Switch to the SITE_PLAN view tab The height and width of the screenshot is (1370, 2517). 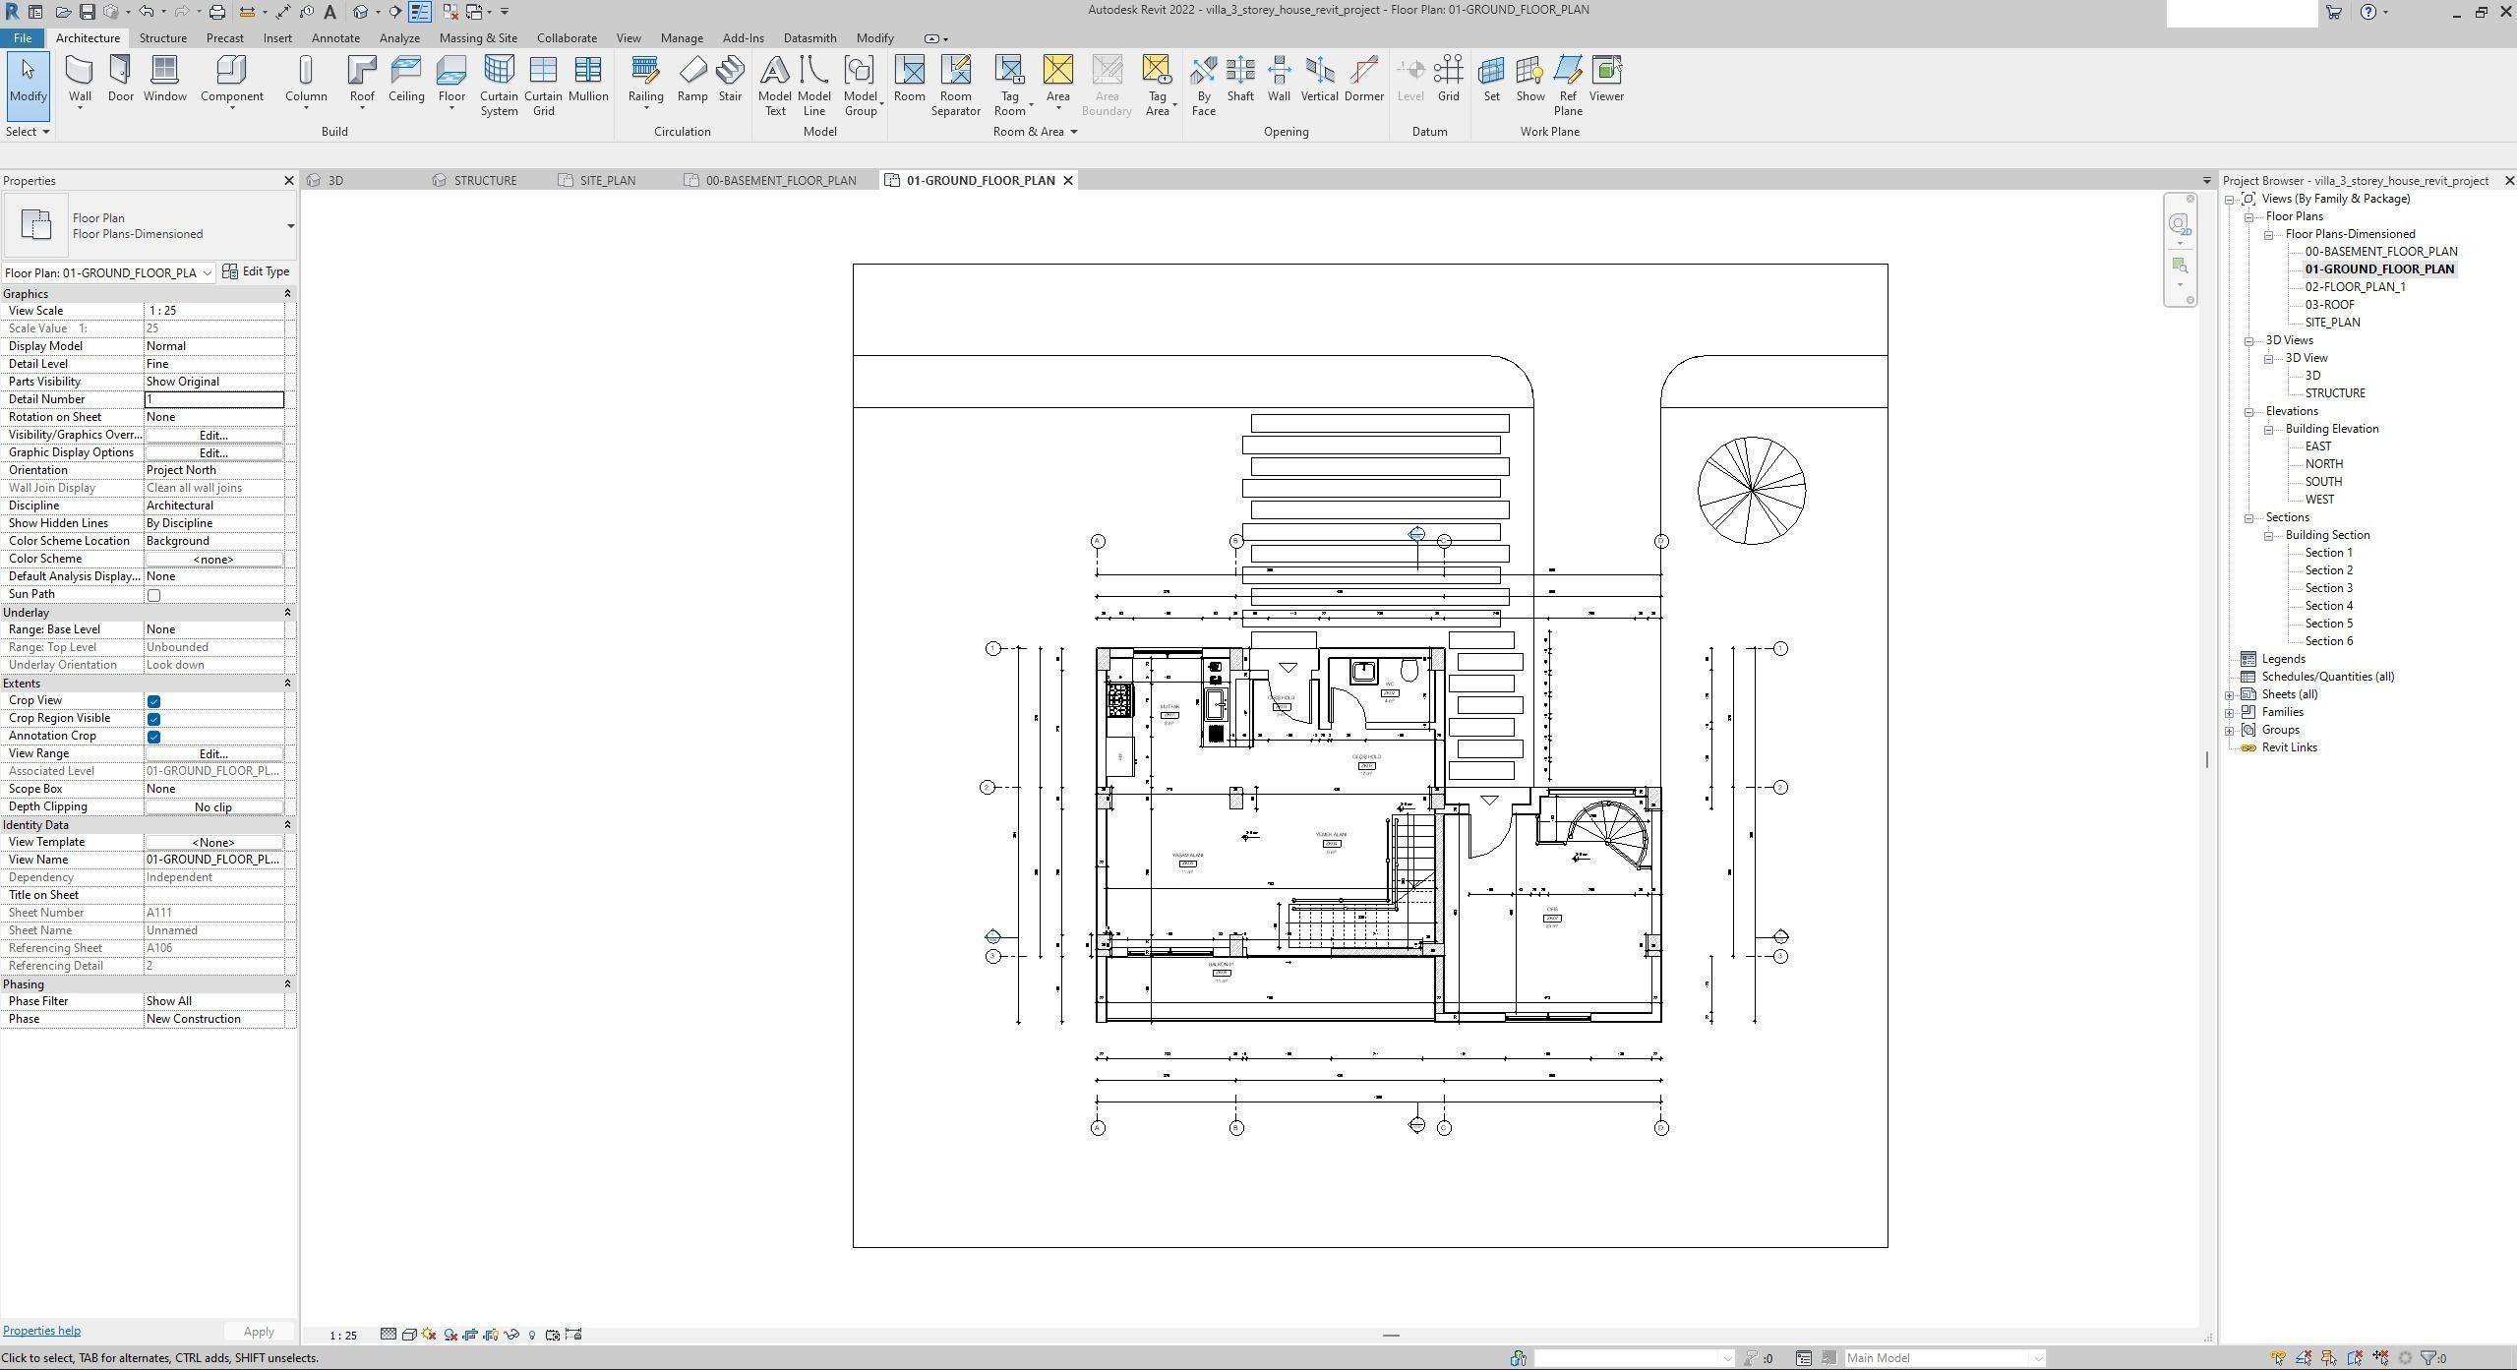click(x=606, y=180)
